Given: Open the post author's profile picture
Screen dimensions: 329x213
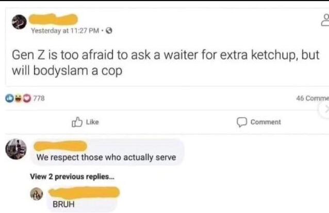Looking at the screenshot, I should 19,22.
